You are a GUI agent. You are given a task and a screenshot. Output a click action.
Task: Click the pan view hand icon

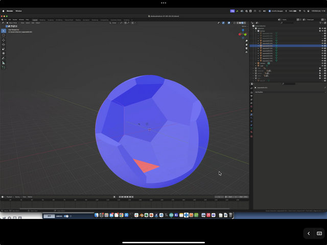click(x=246, y=44)
